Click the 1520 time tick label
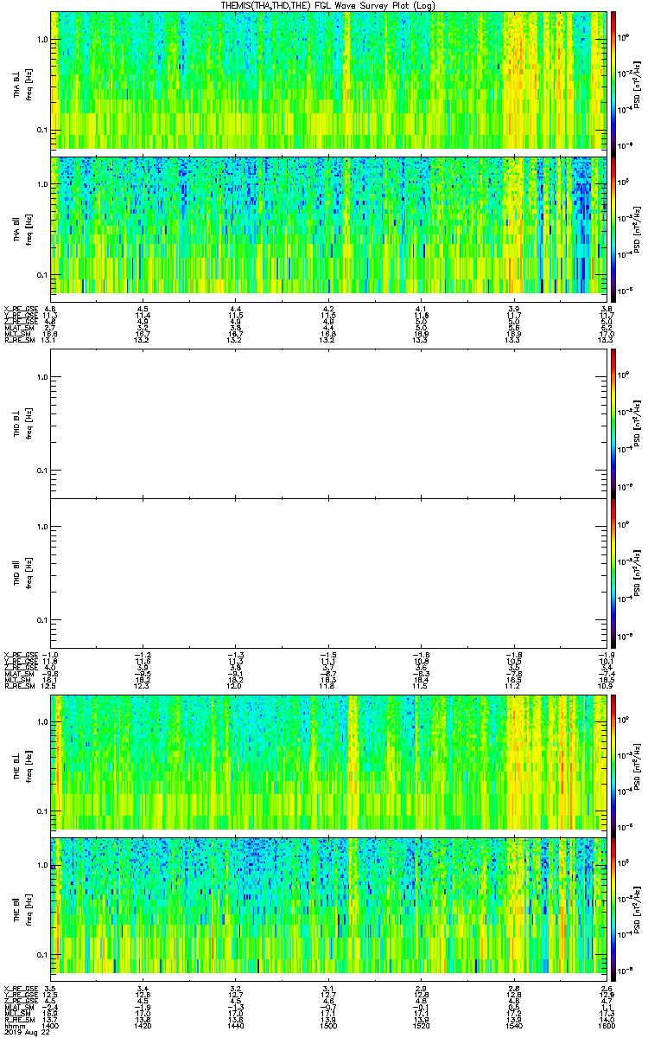 click(x=422, y=1024)
